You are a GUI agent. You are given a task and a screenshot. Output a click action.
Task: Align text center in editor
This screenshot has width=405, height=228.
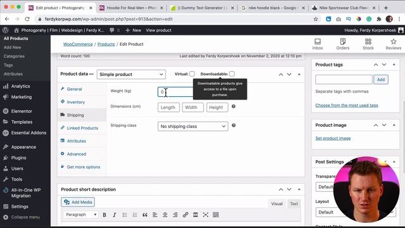coord(165,215)
